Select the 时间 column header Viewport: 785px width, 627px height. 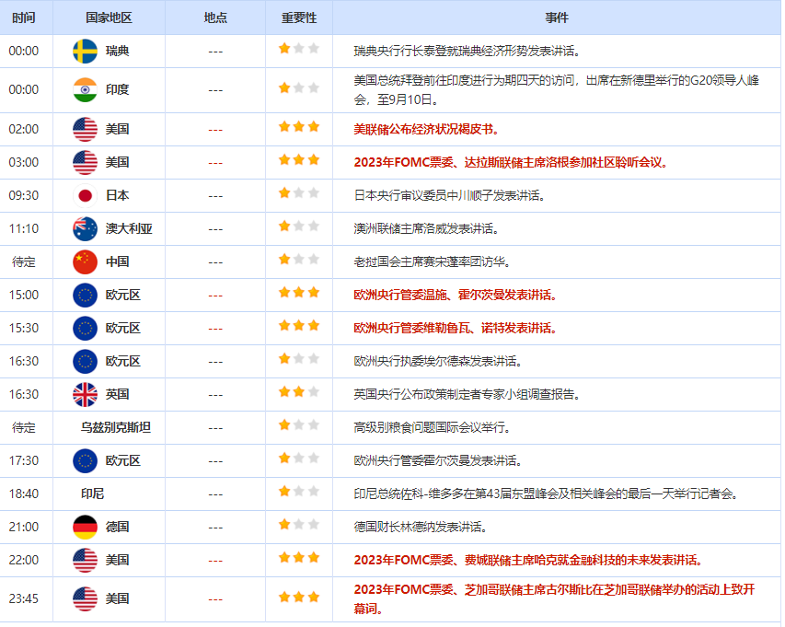[x=26, y=17]
